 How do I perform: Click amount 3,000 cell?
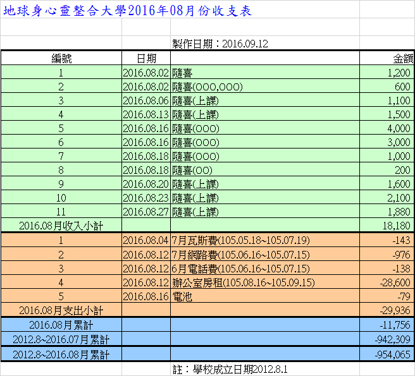387,142
